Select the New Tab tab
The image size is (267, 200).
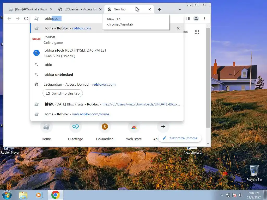click(x=129, y=9)
